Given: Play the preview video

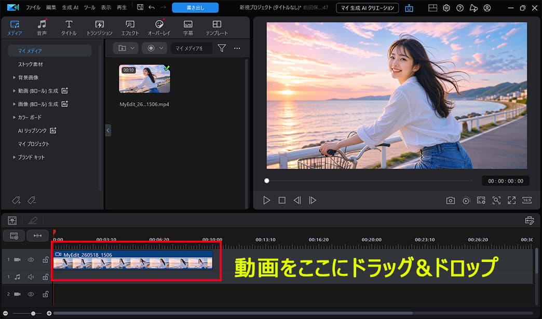Looking at the screenshot, I should click(266, 200).
